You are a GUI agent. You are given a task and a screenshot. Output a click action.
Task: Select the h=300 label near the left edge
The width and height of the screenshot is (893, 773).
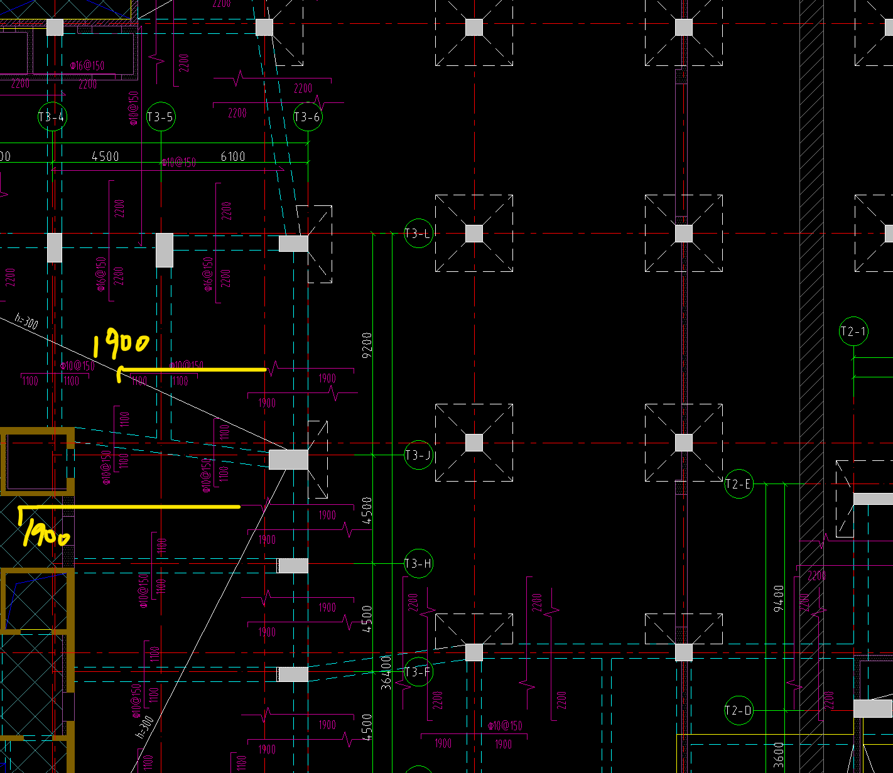click(x=27, y=322)
